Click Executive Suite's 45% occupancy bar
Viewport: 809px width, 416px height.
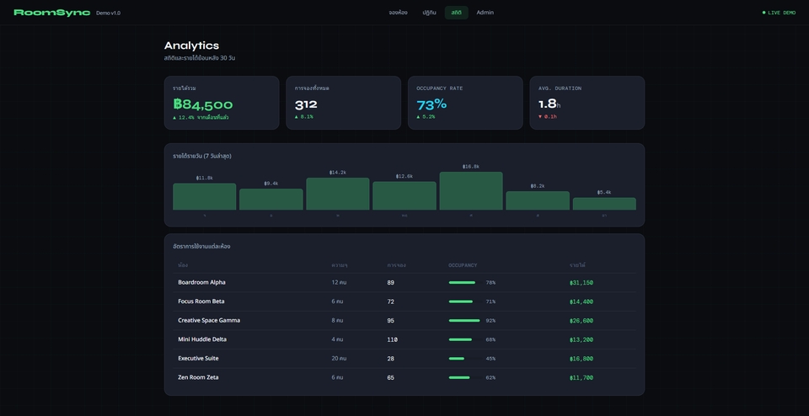465,358
